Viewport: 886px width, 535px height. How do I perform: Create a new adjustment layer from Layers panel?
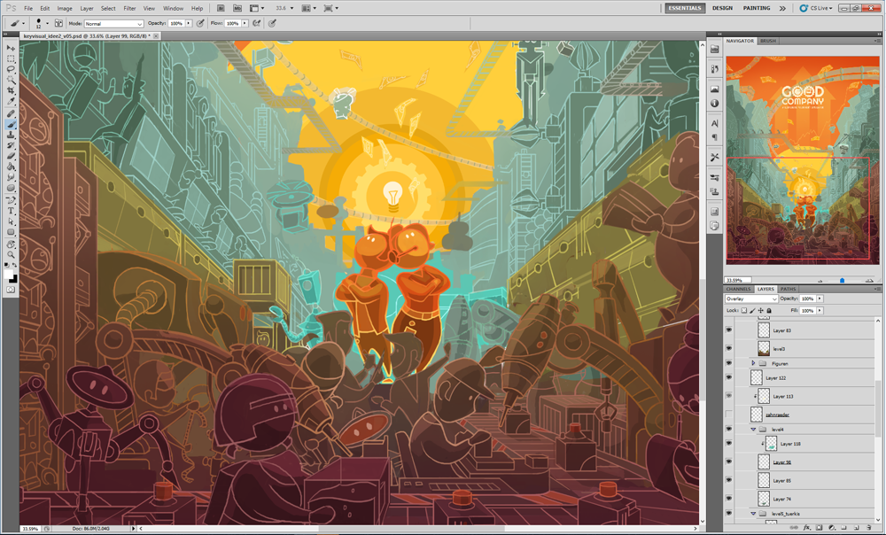(x=831, y=528)
